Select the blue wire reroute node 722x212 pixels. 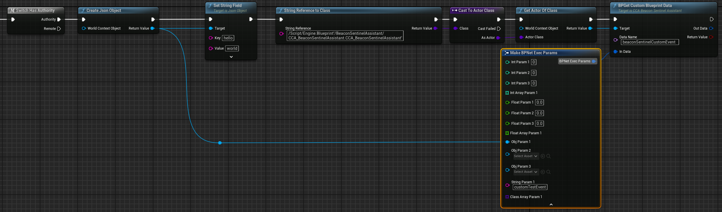pos(220,143)
